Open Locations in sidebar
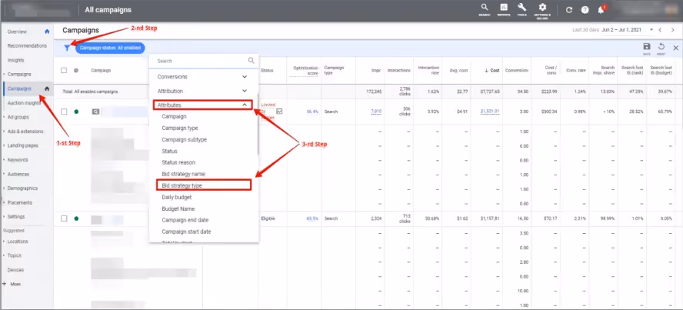 (18, 242)
